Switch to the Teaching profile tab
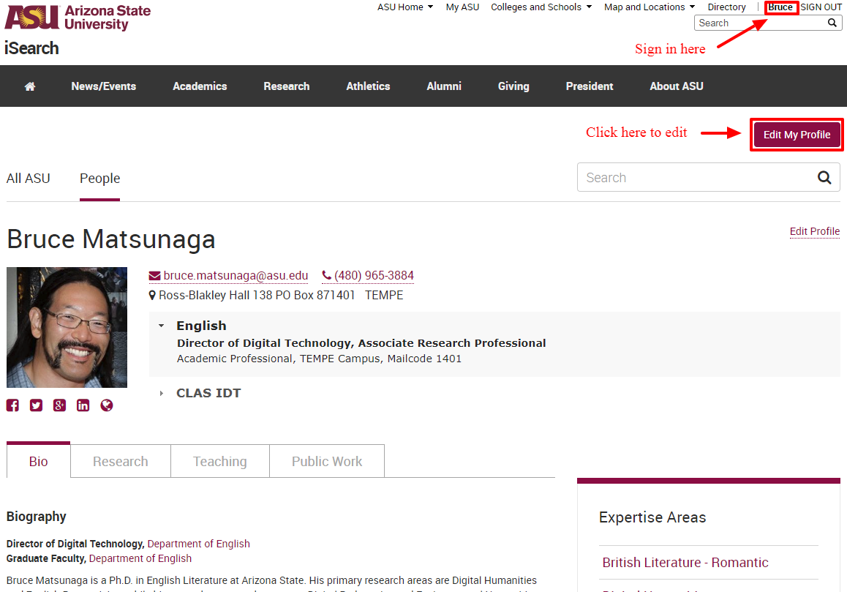Viewport: 847px width, 592px height. click(220, 461)
